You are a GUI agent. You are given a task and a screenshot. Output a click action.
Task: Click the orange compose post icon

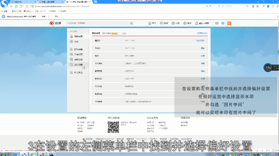(x=229, y=23)
